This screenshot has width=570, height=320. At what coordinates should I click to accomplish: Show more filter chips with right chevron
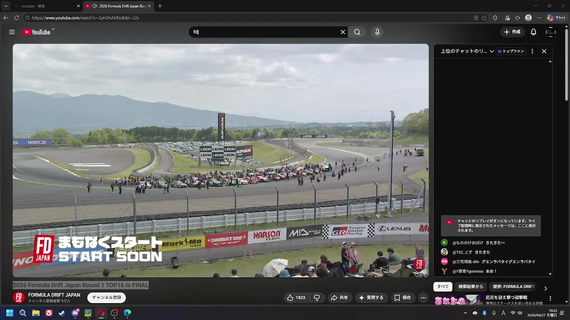click(x=546, y=288)
